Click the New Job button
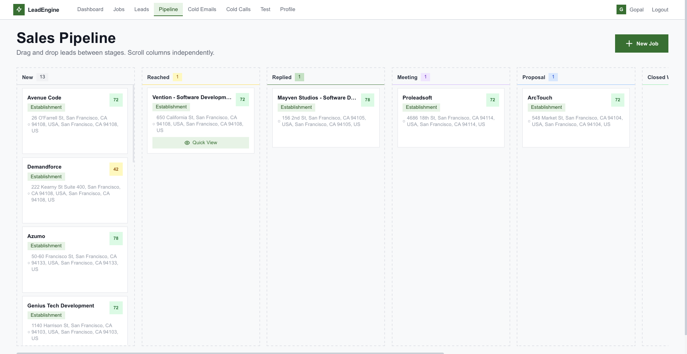The width and height of the screenshot is (687, 354). coord(641,43)
